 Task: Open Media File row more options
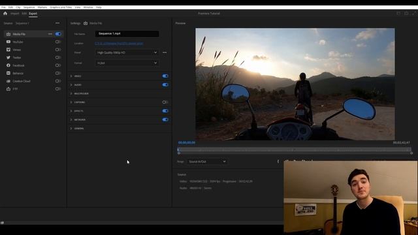coord(50,34)
